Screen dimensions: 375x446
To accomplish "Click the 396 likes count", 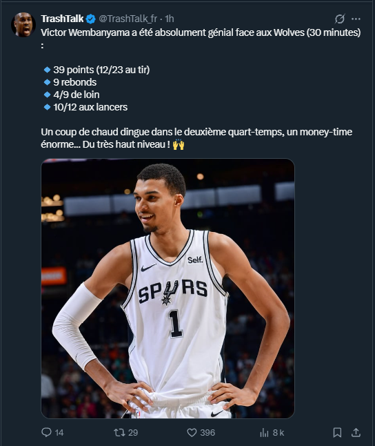I will click(x=207, y=433).
